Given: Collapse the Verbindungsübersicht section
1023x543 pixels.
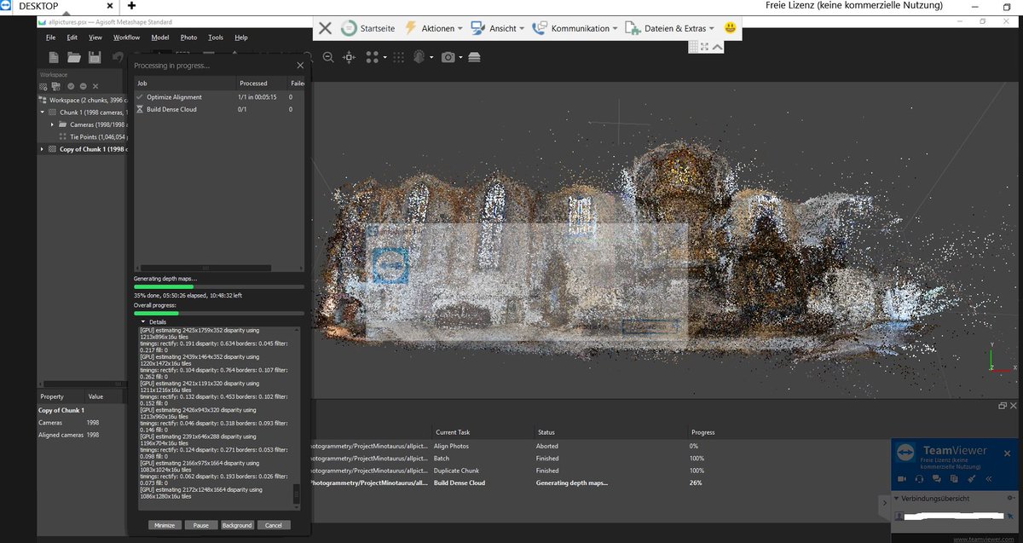Looking at the screenshot, I should pos(897,498).
